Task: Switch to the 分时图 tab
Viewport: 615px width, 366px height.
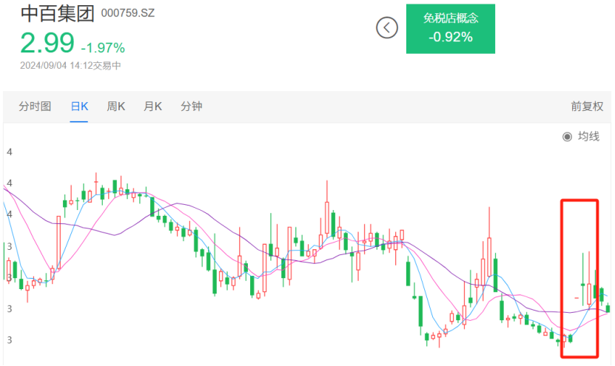Action: point(35,106)
